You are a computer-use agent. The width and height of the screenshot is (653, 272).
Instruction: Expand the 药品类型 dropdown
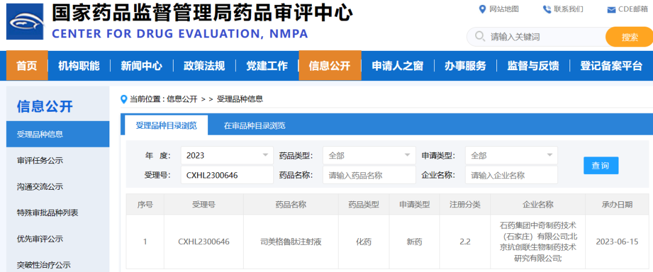[369, 156]
